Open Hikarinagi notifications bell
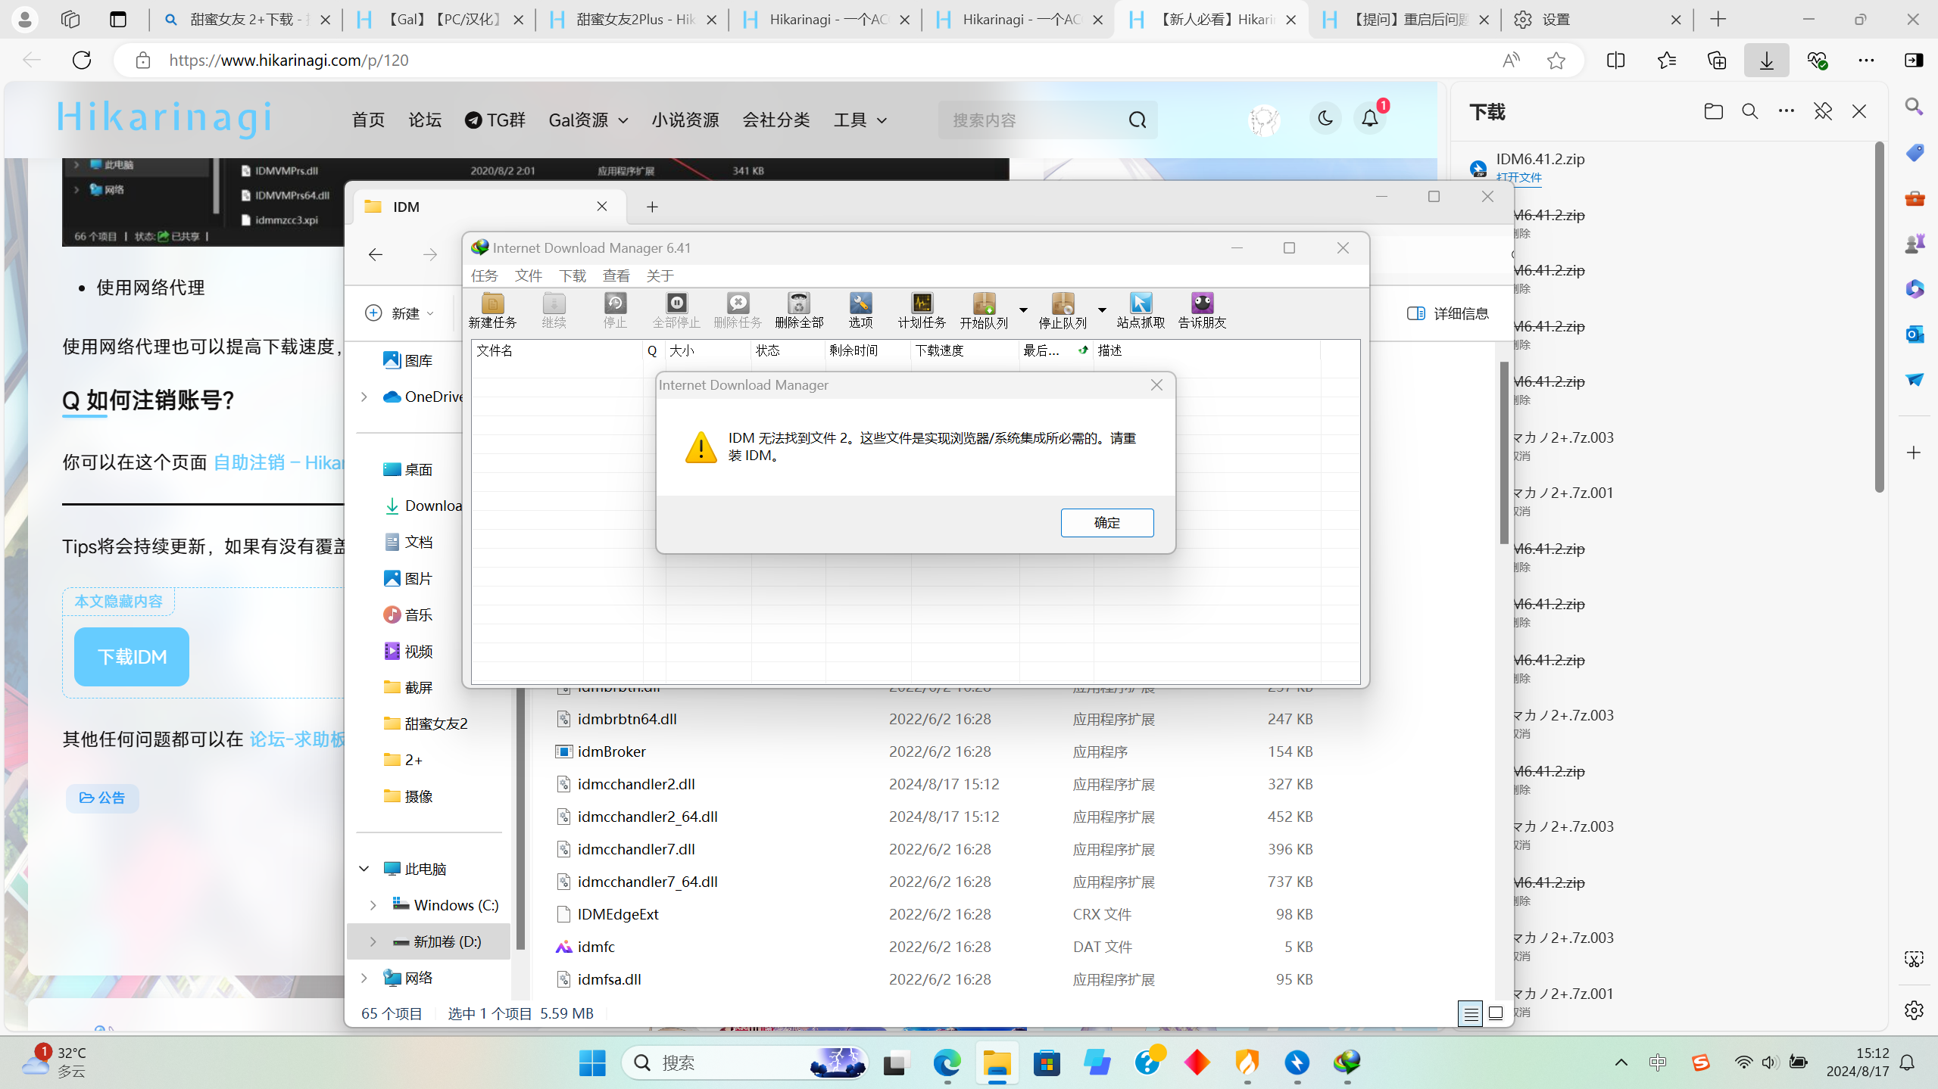Viewport: 1938px width, 1089px height. tap(1370, 119)
